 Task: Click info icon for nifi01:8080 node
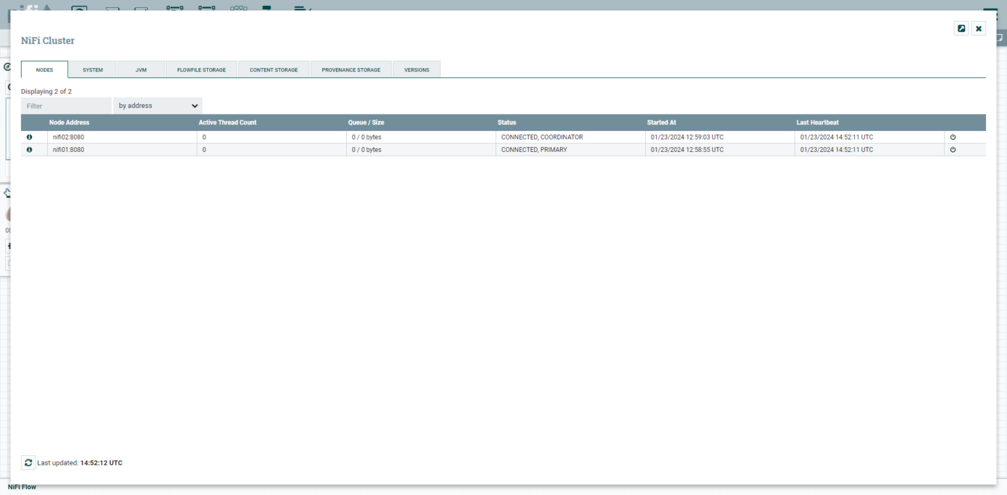29,149
